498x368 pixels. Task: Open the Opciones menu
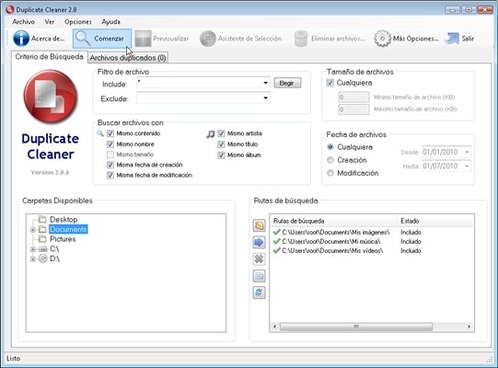pyautogui.click(x=78, y=22)
